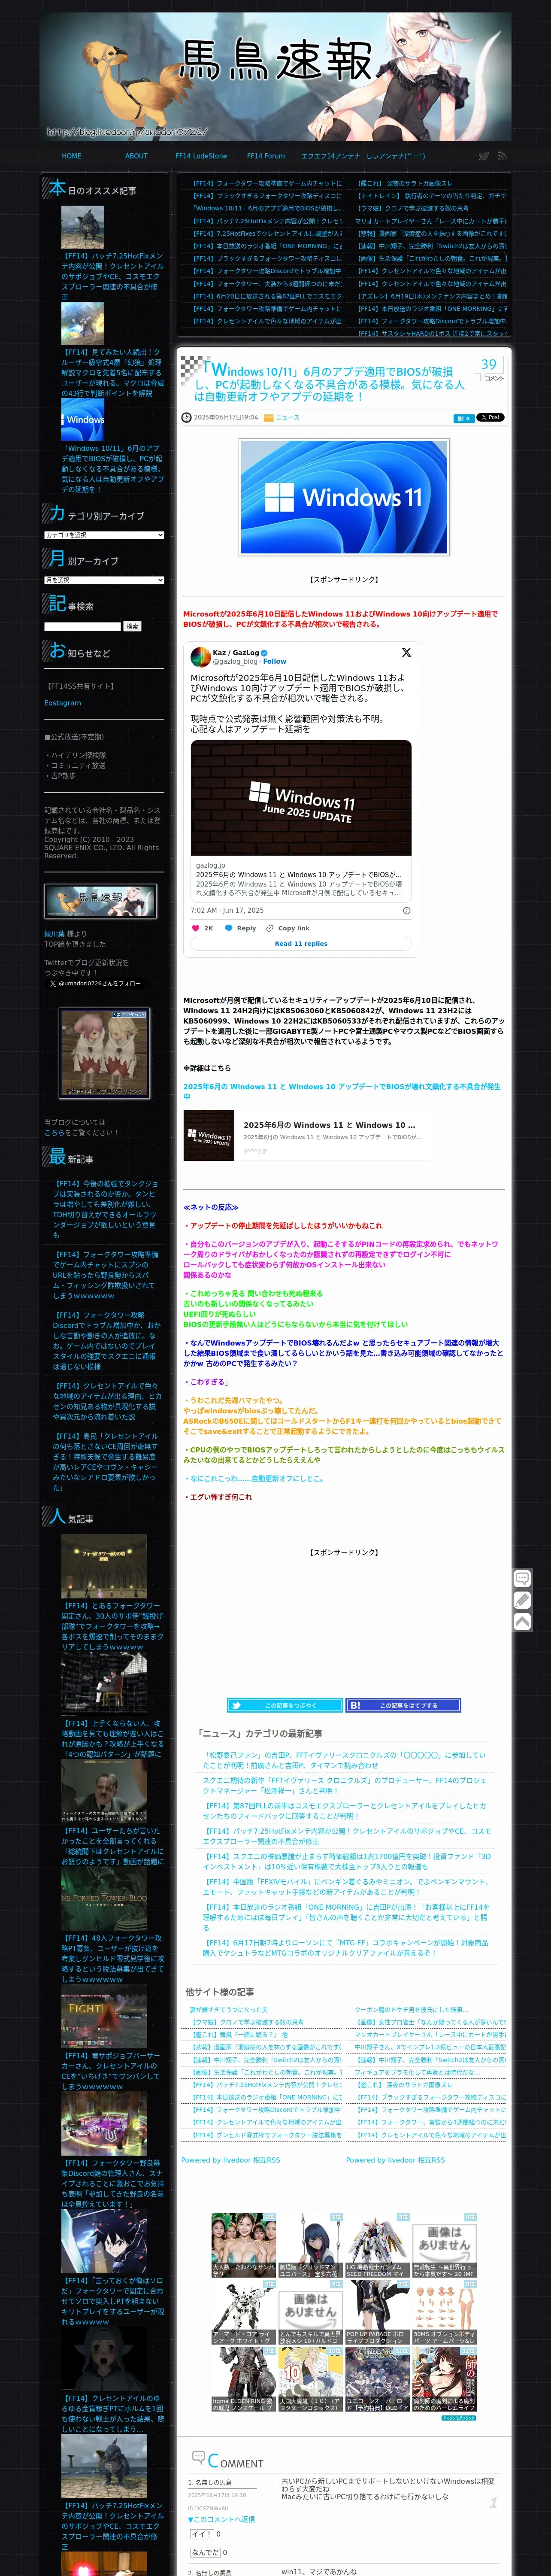Open the カテゴリを選択 dropdown
This screenshot has height=2576, width=551.
(x=104, y=535)
